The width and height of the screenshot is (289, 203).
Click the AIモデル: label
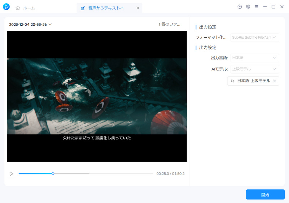pos(220,69)
